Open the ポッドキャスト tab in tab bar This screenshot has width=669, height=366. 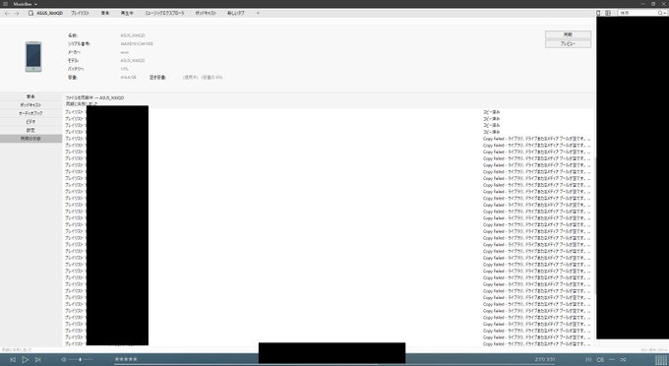[x=206, y=13]
